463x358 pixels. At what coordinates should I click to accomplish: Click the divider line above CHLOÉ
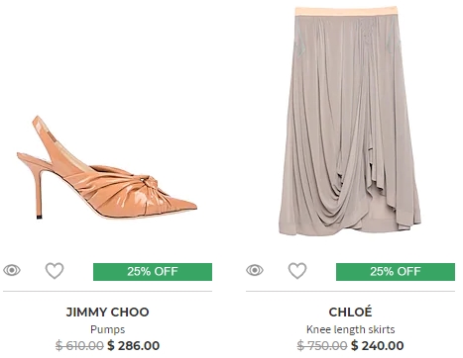point(350,292)
